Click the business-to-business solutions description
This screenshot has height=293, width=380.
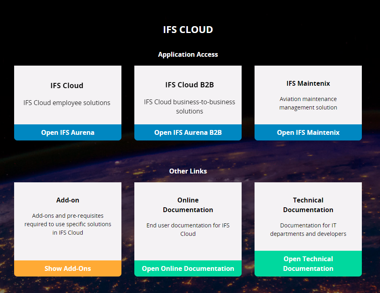(188, 106)
